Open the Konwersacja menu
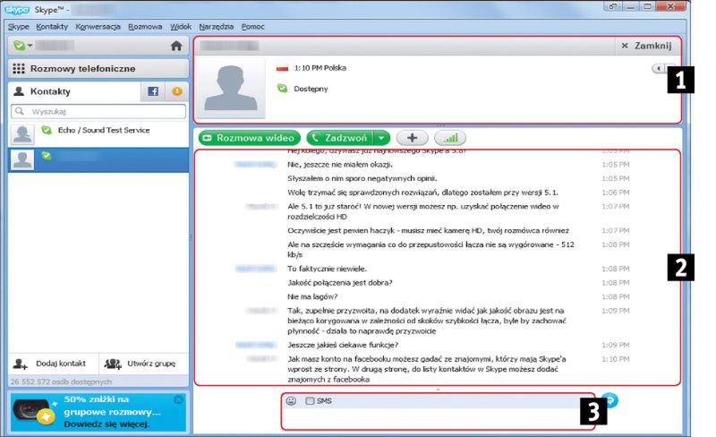Screen dimensions: 716x437 tap(98, 27)
